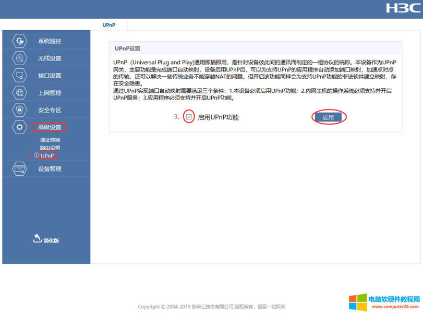Screen dimensions: 423x314
Task: Click the highlighted UPnP sidebar entry
Action: [x=47, y=155]
